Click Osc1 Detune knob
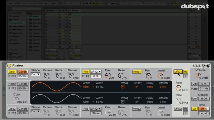Viewport: 214px width, 120px height. tap(71, 75)
